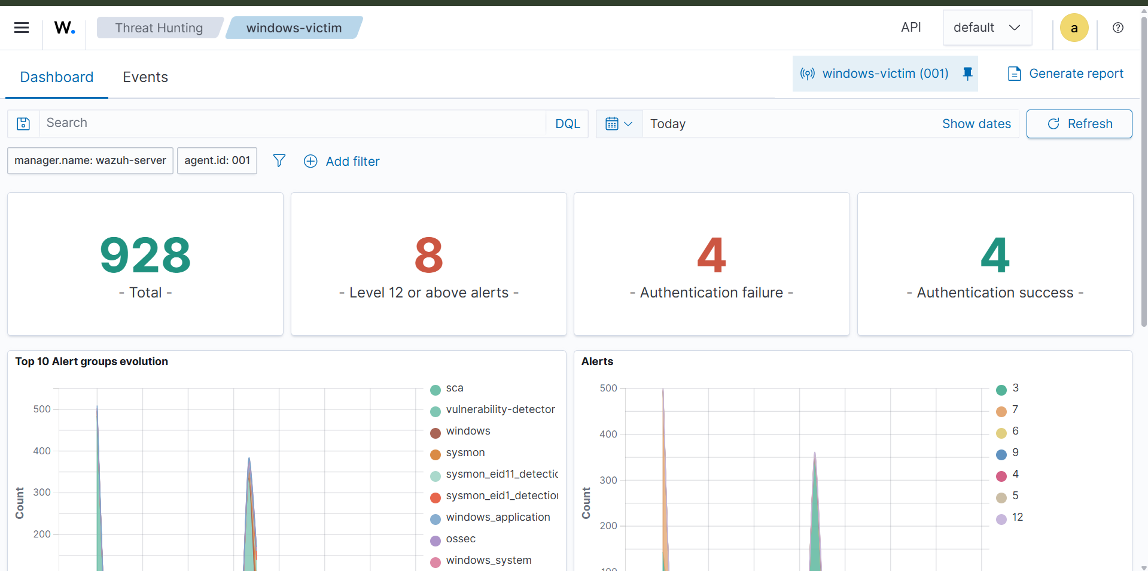Open the help question mark icon
The width and height of the screenshot is (1148, 571).
coord(1117,28)
